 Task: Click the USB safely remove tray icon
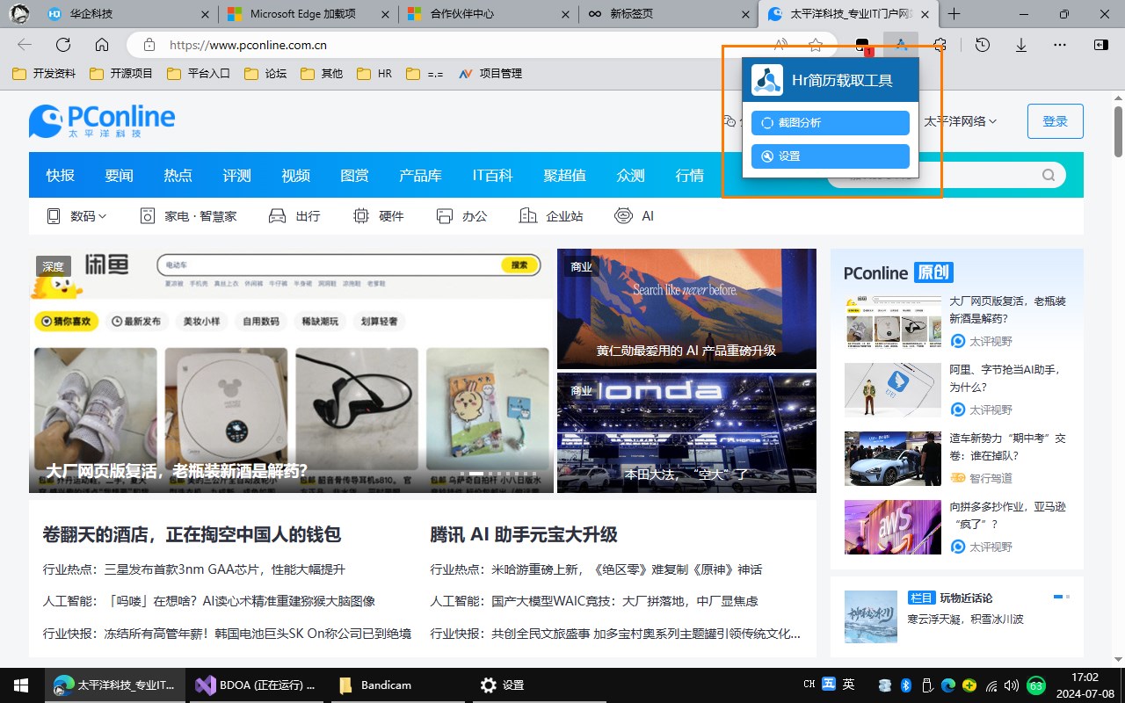pos(927,685)
